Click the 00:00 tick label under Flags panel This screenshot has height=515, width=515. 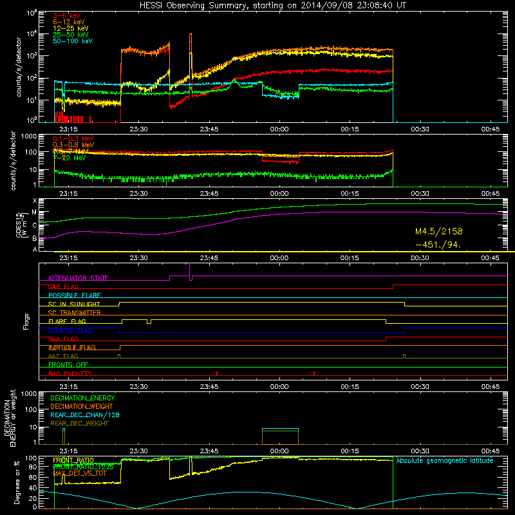click(x=279, y=387)
